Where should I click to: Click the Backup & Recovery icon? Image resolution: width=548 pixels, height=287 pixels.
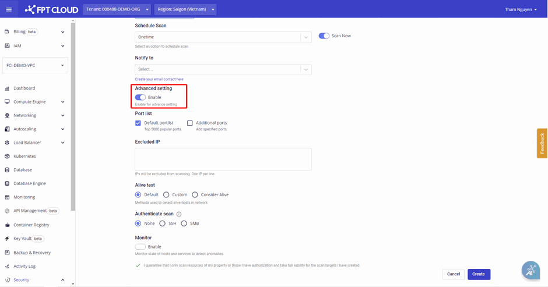click(6, 253)
